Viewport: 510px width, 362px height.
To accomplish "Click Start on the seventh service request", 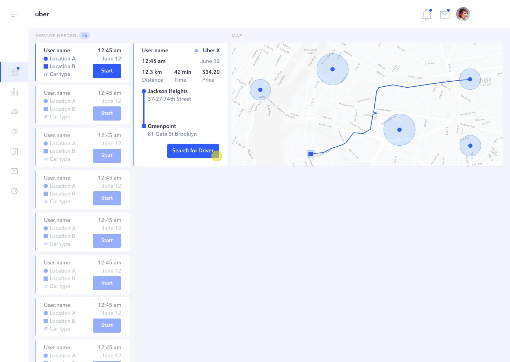I will tap(107, 325).
